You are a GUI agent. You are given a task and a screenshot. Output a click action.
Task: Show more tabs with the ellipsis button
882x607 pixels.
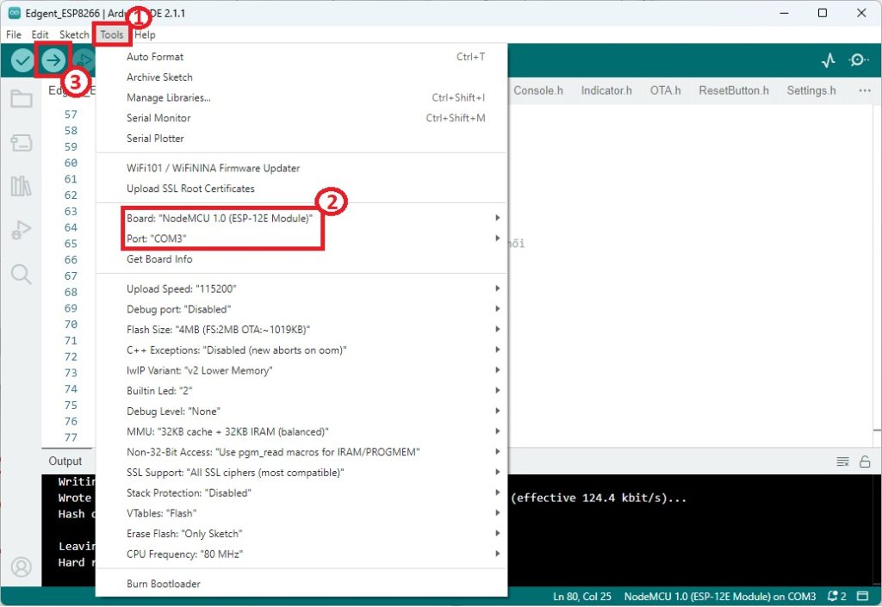click(x=865, y=90)
